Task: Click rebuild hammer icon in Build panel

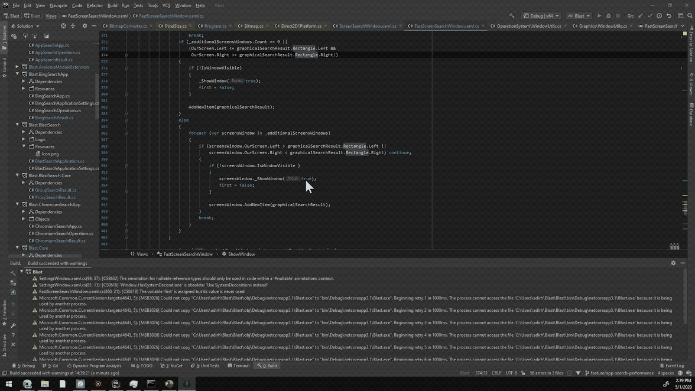Action: [13, 273]
